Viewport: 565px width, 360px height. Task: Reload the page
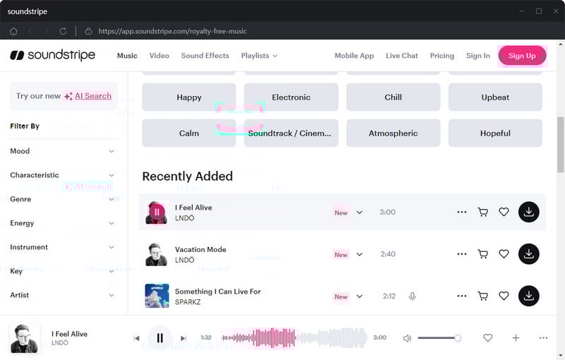pyautogui.click(x=63, y=31)
